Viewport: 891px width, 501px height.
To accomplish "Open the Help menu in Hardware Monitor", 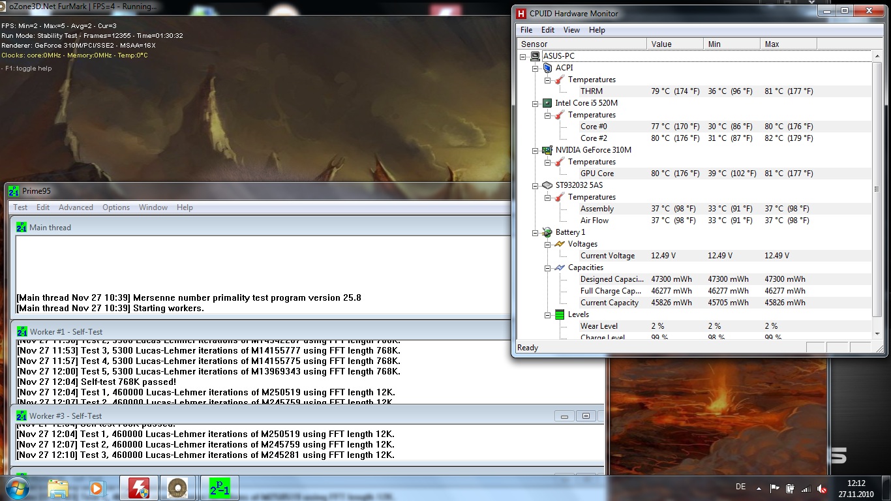I will 597,30.
